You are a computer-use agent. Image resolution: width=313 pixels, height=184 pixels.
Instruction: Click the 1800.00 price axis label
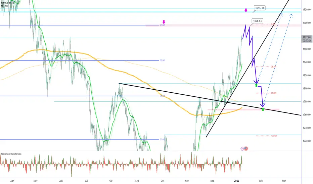(307, 89)
